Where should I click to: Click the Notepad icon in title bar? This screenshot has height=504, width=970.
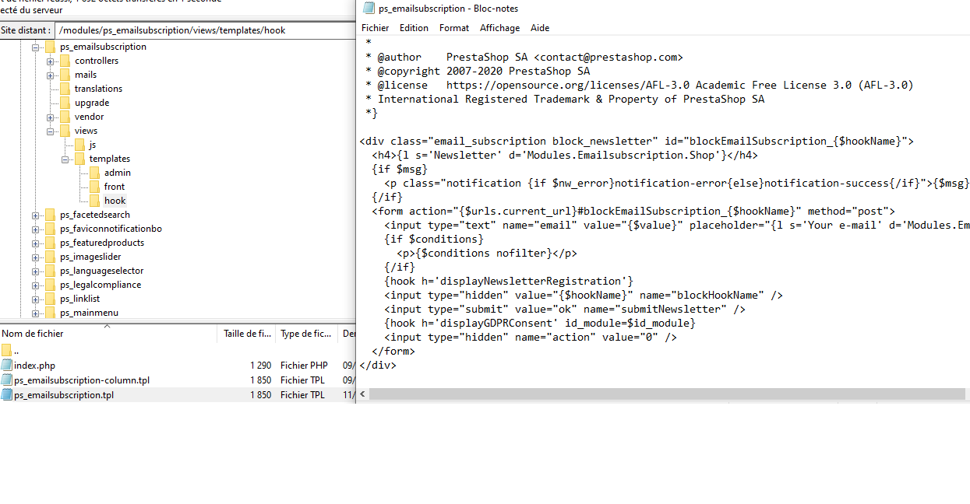click(x=369, y=9)
